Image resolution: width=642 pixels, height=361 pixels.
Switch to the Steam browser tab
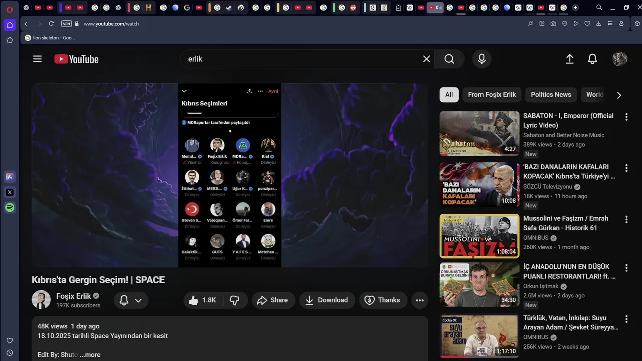(229, 8)
